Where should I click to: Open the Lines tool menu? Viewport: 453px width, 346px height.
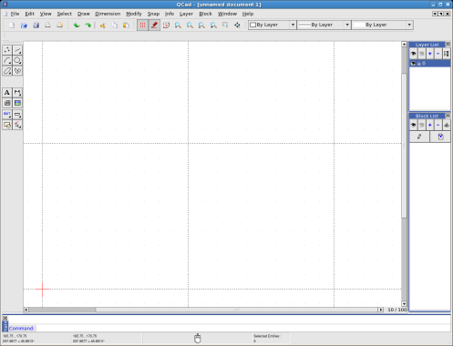click(x=17, y=50)
